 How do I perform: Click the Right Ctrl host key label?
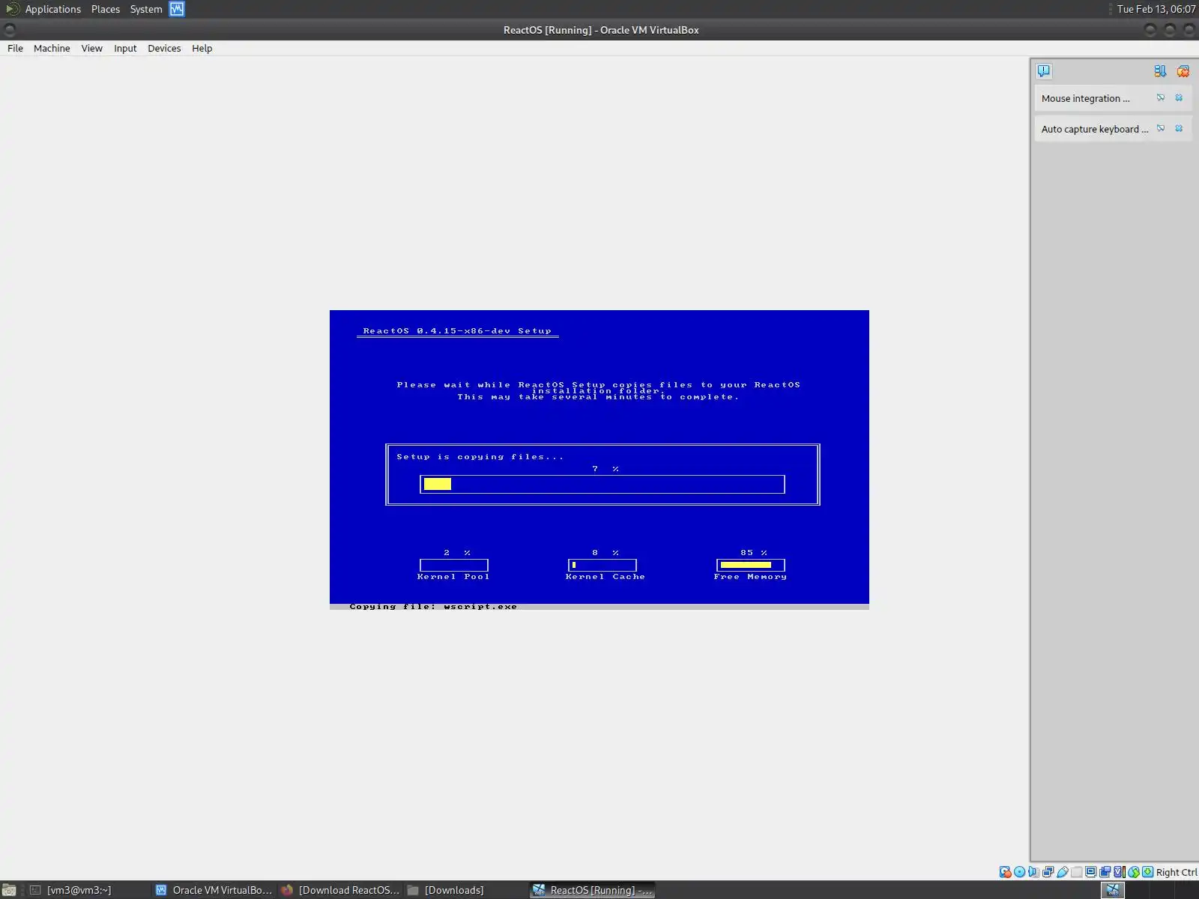(x=1177, y=873)
